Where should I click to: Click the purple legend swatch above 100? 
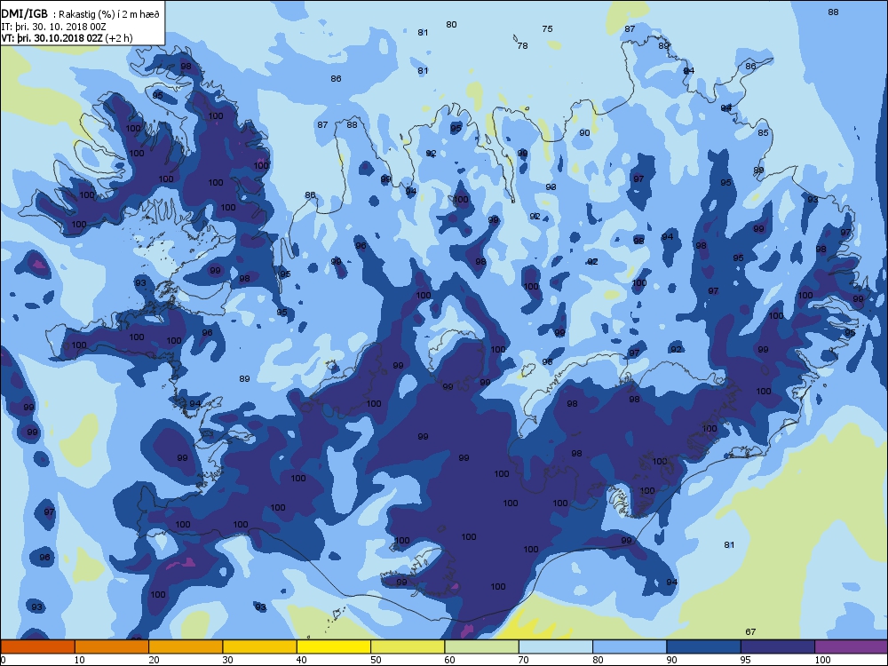click(852, 646)
